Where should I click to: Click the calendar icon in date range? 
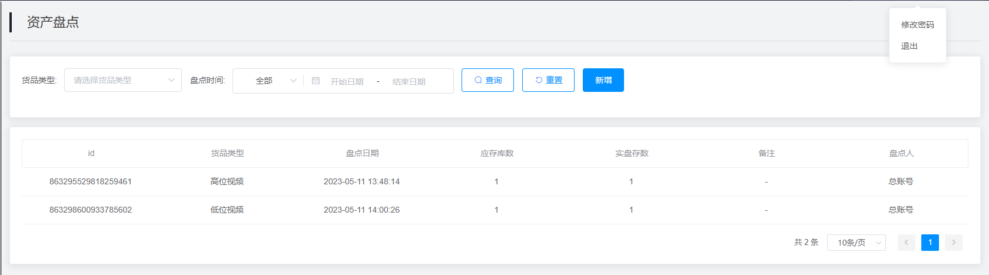[x=316, y=81]
